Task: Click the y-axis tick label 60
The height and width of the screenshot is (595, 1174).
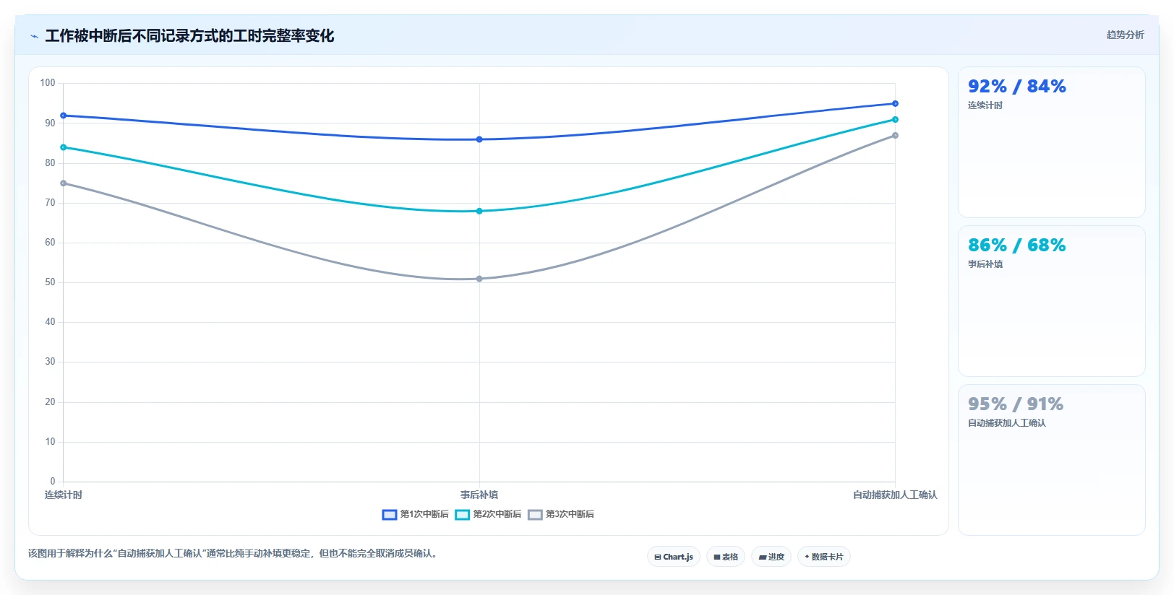Action: (x=50, y=243)
